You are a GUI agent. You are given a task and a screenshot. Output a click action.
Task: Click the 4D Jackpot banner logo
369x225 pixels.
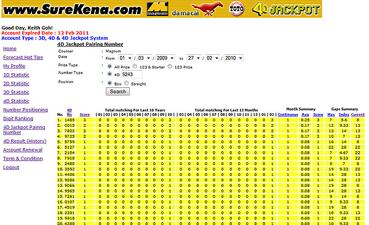(285, 9)
